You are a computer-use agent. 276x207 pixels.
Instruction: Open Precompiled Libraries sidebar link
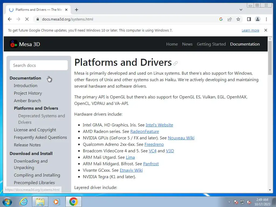pyautogui.click(x=34, y=183)
